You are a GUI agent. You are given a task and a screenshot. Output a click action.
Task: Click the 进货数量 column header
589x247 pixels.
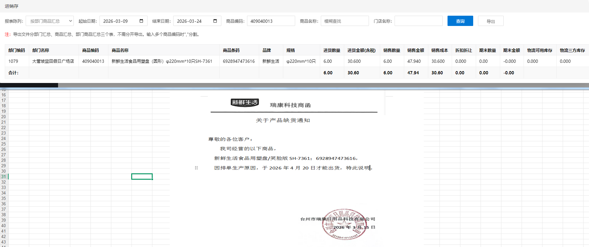[332, 50]
